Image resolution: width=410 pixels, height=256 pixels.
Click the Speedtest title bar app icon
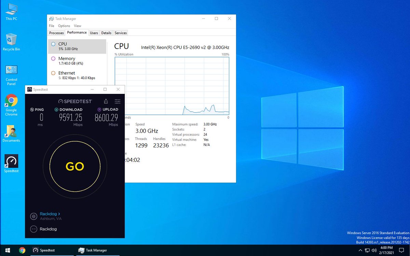click(x=30, y=89)
